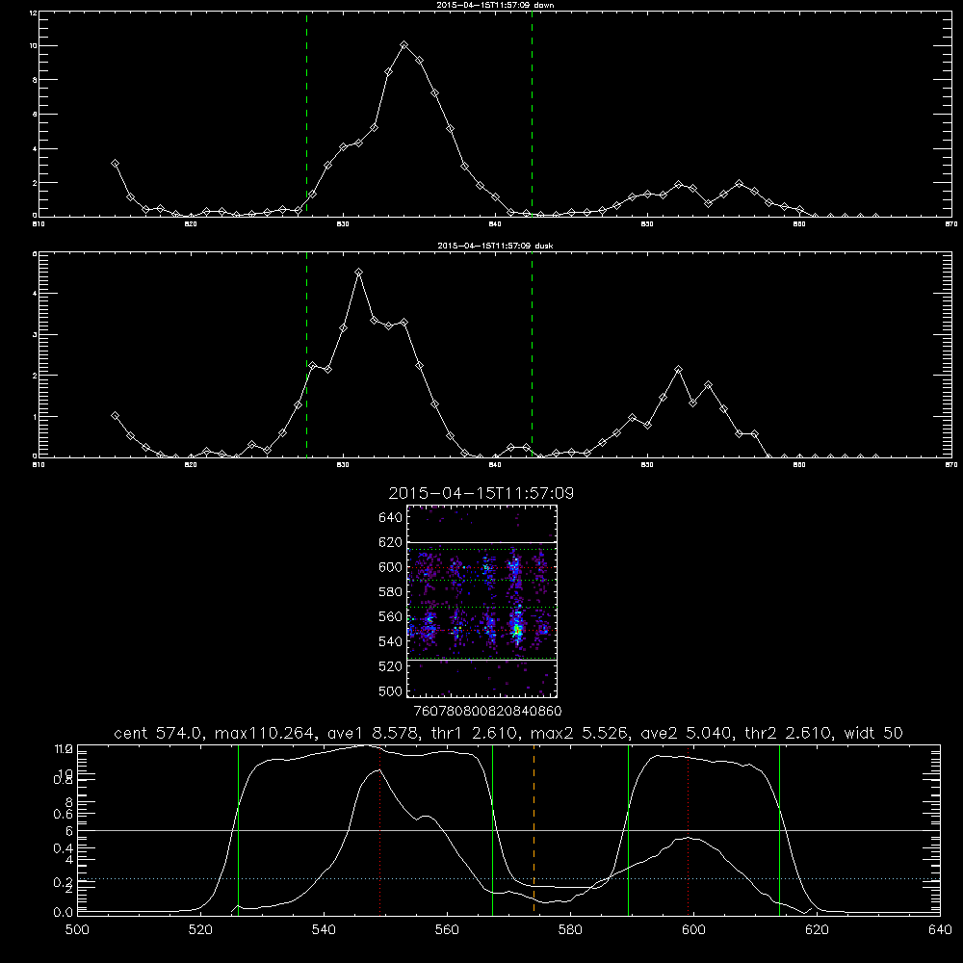Viewport: 963px width, 963px height.
Task: Click x-axis label 580 of bottom plot
Action: point(570,930)
